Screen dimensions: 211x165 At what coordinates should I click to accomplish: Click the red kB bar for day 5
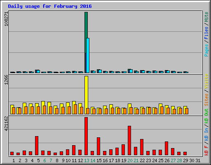(37, 146)
